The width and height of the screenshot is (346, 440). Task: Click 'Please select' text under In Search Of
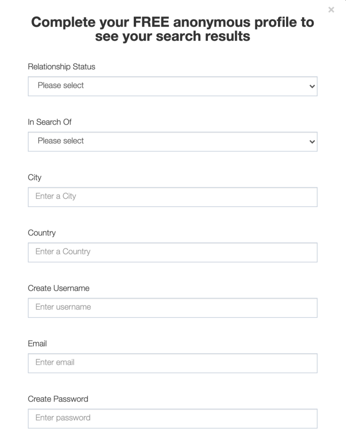61,141
